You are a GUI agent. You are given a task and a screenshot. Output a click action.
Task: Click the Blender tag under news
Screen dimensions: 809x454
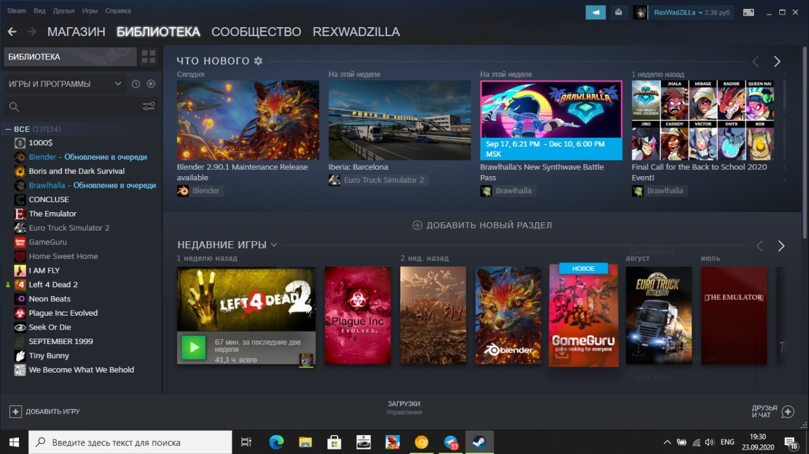coord(200,191)
